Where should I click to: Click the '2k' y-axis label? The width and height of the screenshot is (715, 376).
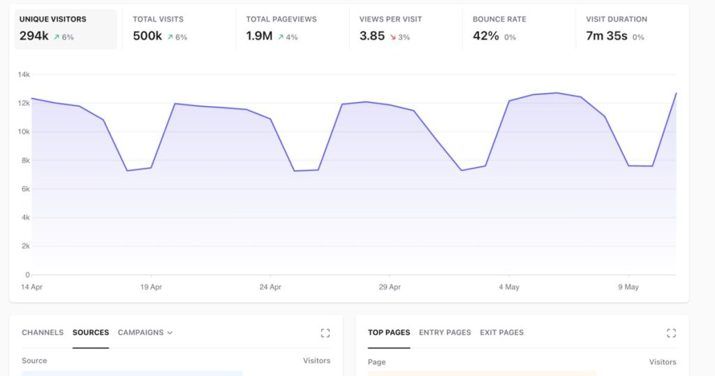[x=26, y=247]
